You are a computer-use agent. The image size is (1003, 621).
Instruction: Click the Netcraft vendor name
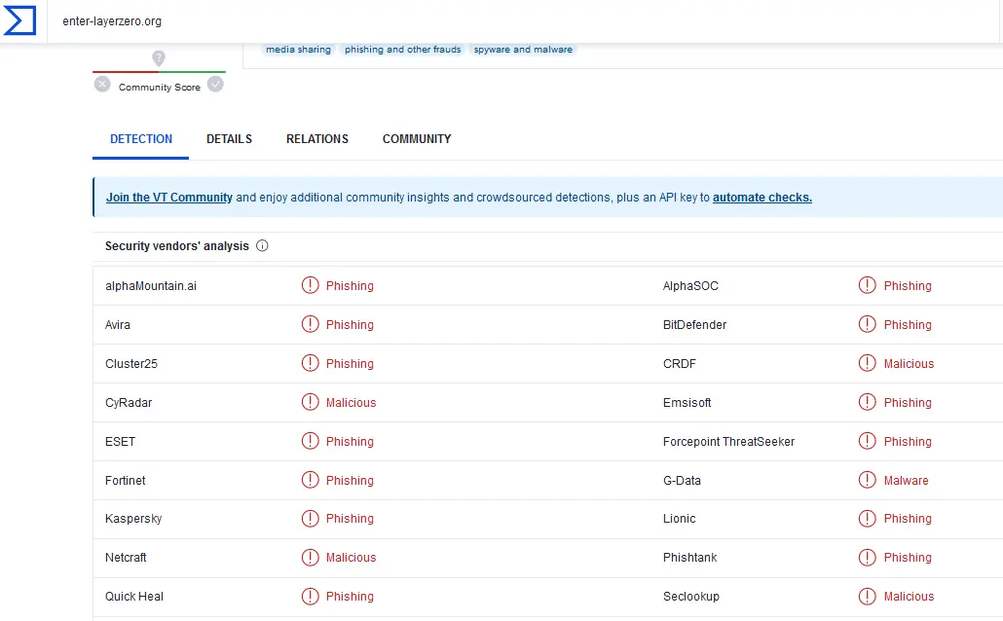click(x=126, y=558)
